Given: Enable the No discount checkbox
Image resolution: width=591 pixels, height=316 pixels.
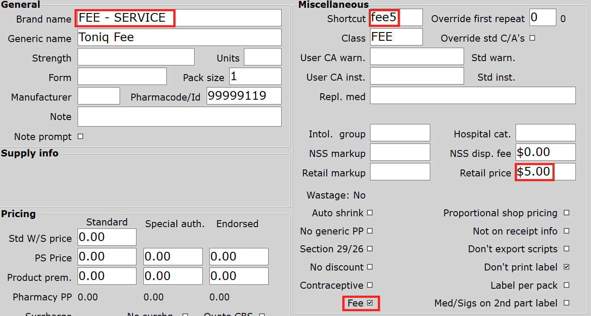Looking at the screenshot, I should pos(370,267).
